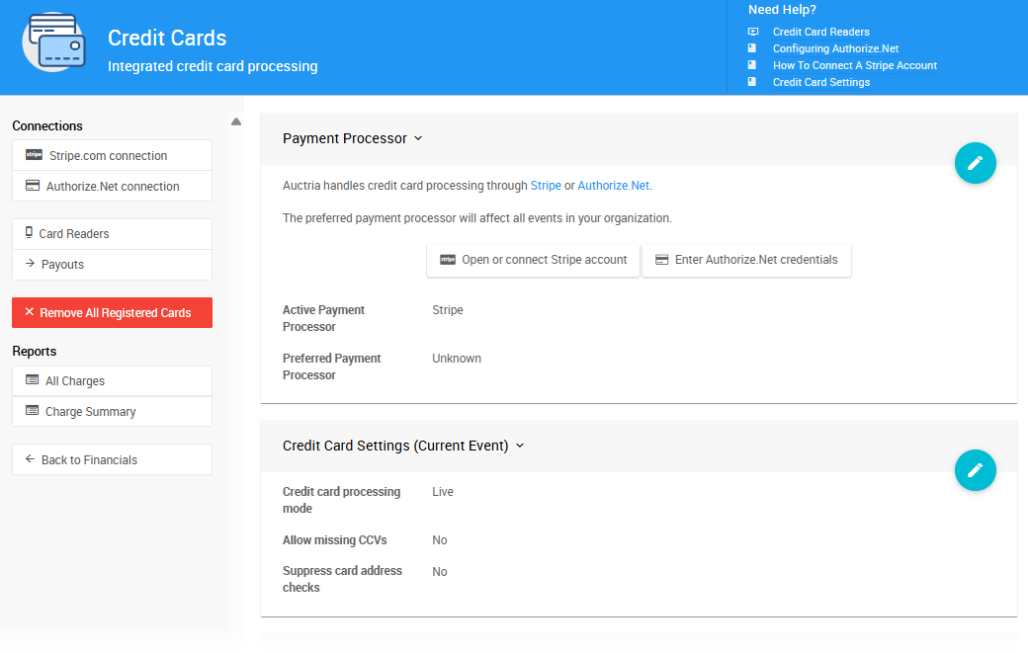This screenshot has height=653, width=1028.
Task: Click edit pencil for Credit Card Settings
Action: (975, 470)
